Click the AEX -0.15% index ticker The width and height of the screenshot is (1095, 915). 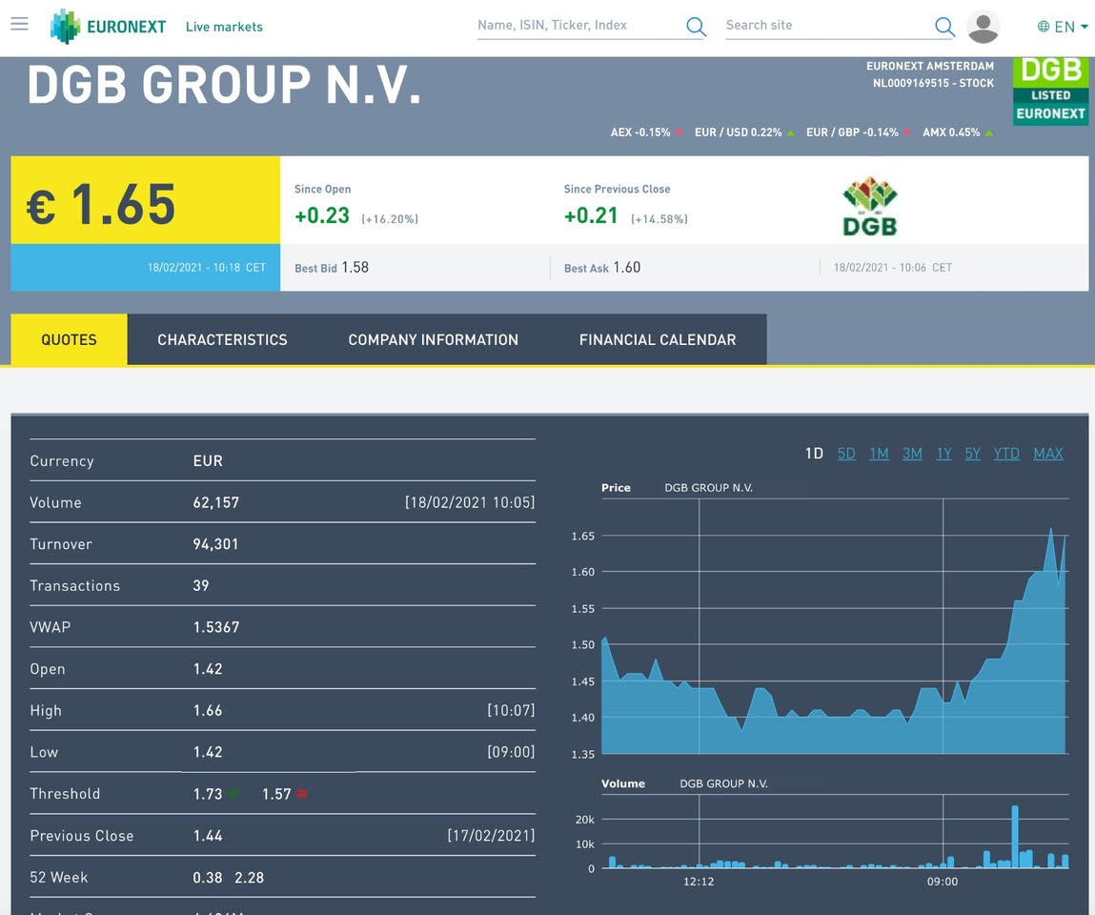tap(646, 132)
